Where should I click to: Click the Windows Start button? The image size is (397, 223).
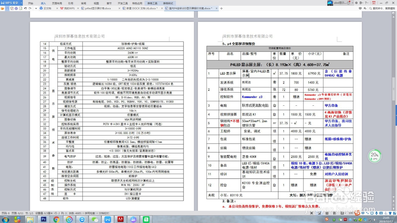pos(5,219)
